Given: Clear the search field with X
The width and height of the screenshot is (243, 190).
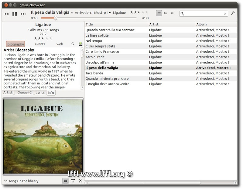Looking at the screenshot, I should (x=225, y=14).
